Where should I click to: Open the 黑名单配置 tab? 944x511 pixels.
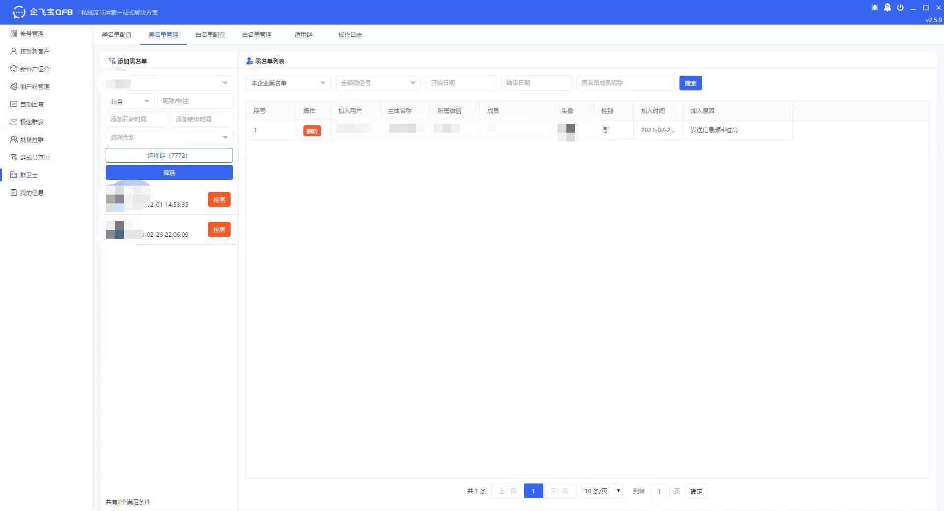117,34
